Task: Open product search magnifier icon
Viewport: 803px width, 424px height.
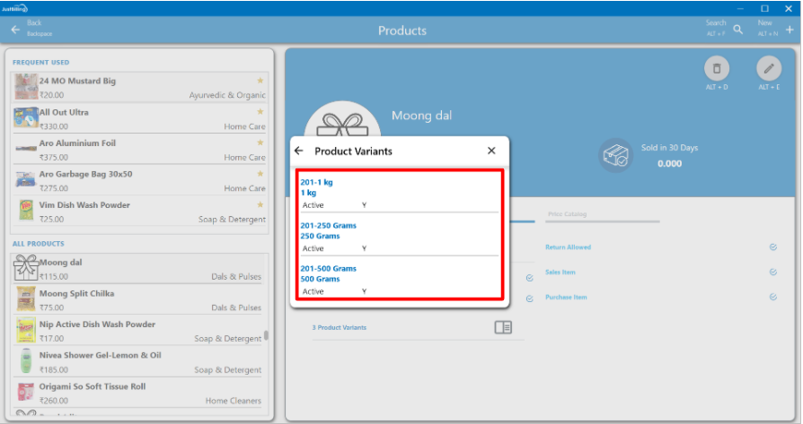Action: [x=737, y=30]
